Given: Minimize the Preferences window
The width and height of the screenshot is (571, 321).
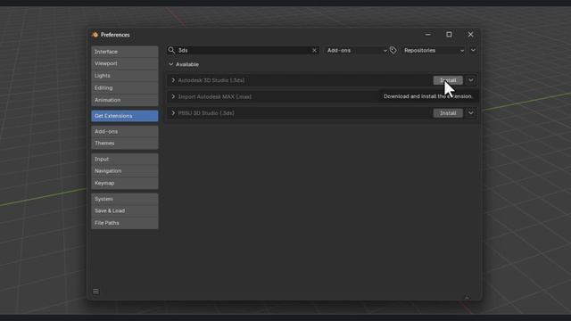Looking at the screenshot, I should click(x=428, y=35).
